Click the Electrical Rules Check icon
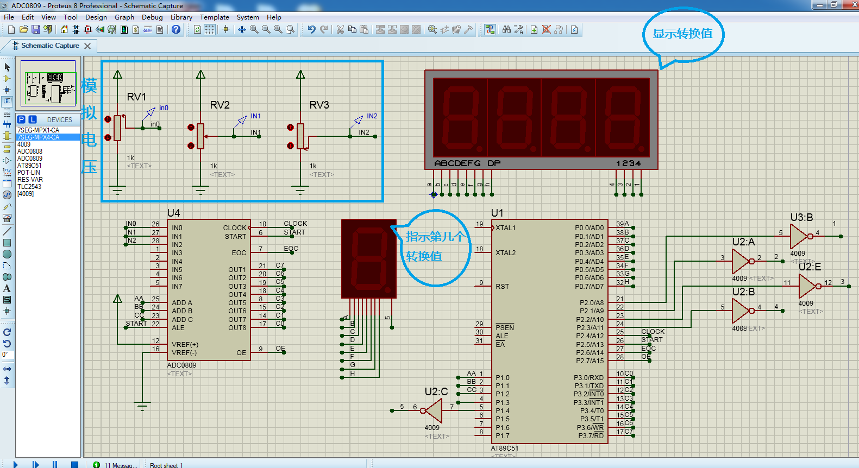The height and width of the screenshot is (468, 859). point(575,29)
